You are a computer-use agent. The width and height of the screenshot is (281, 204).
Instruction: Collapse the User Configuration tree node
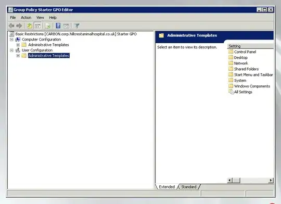pyautogui.click(x=11, y=50)
